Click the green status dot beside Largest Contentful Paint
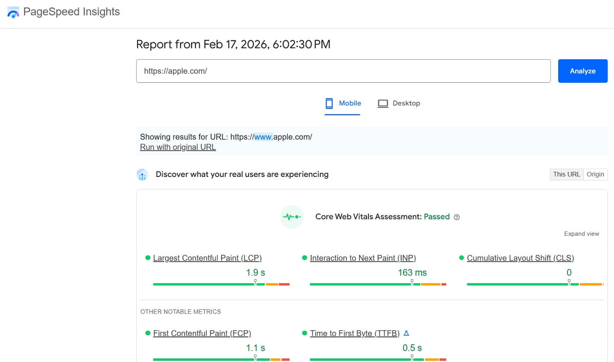The width and height of the screenshot is (614, 362). [x=148, y=258]
